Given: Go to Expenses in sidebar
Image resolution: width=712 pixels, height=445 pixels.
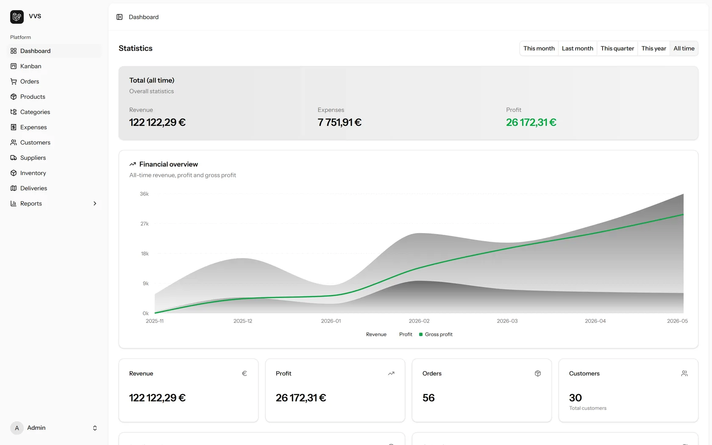Looking at the screenshot, I should (54, 127).
